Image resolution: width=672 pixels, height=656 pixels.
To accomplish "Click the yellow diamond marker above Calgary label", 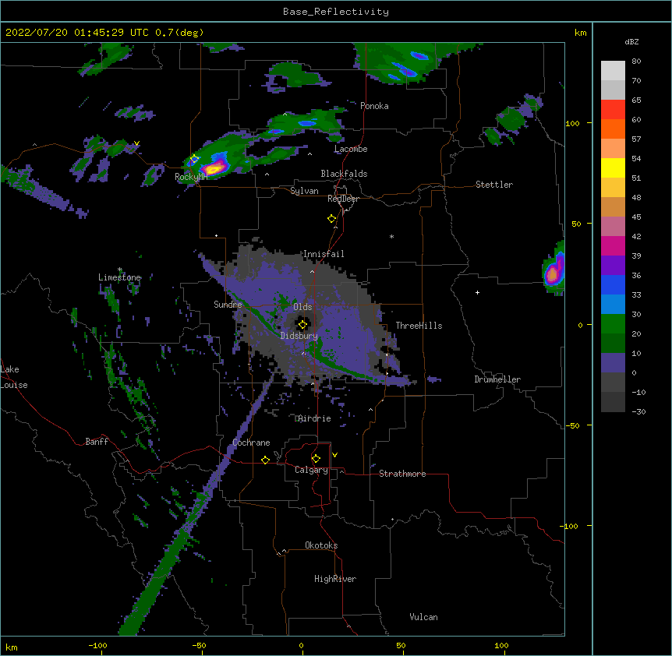I will click(316, 459).
